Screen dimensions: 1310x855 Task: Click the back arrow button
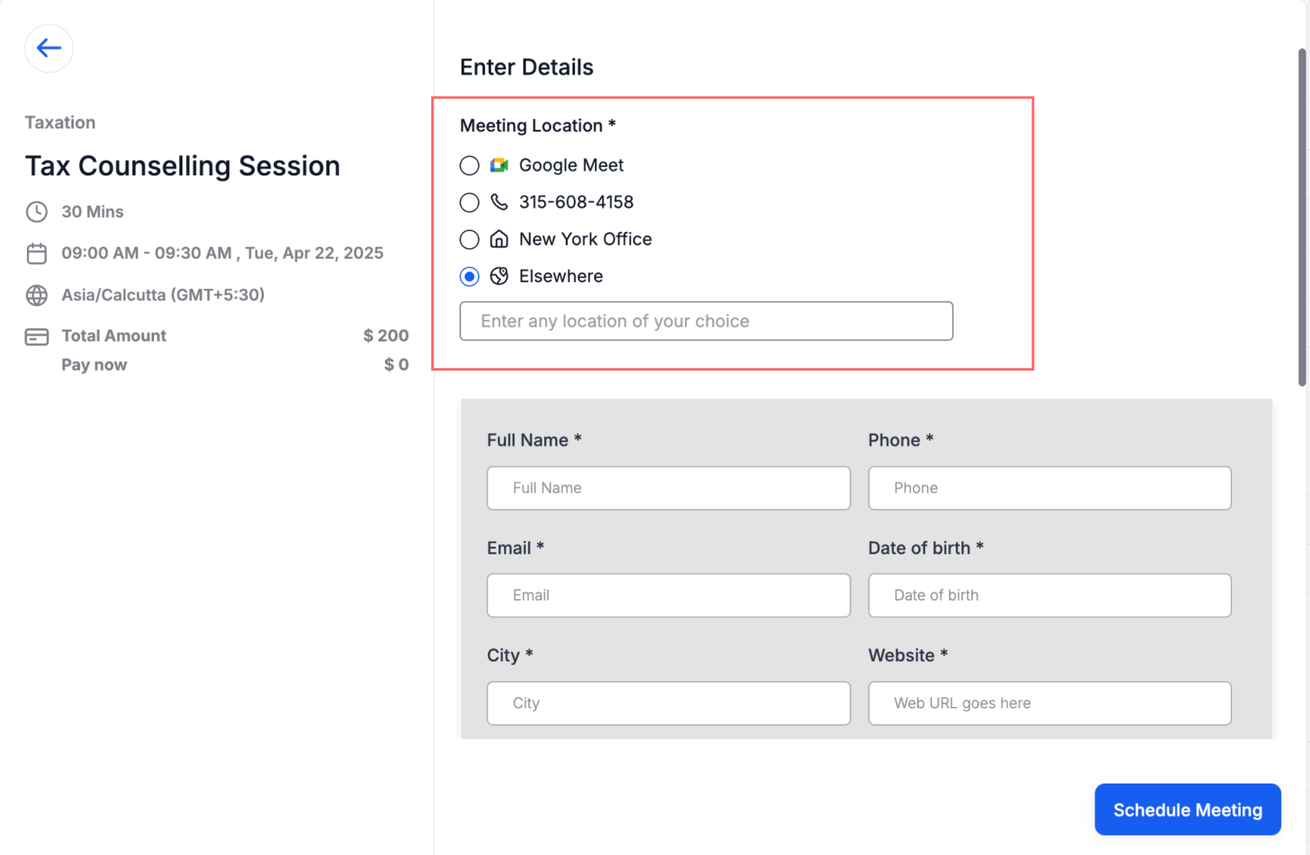(x=49, y=48)
